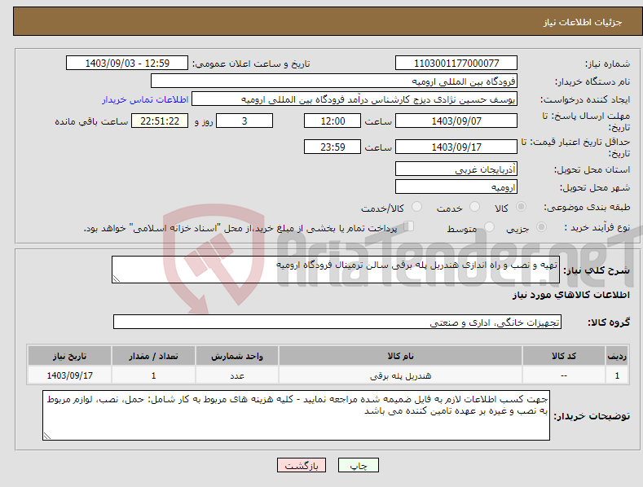This screenshot has height=487, width=643.
Task: Click the deadline time field 12:00
Action: pyautogui.click(x=333, y=121)
